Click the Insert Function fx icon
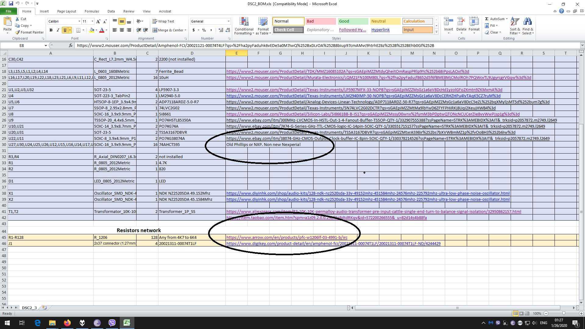Viewport: 585px width, 329px height. coord(70,45)
